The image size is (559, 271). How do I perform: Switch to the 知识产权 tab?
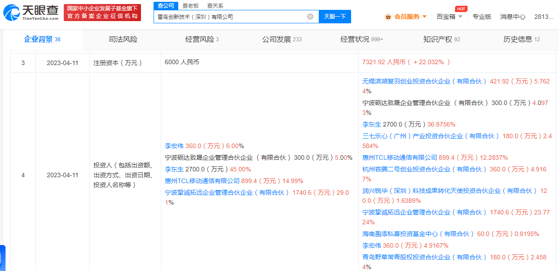click(442, 39)
